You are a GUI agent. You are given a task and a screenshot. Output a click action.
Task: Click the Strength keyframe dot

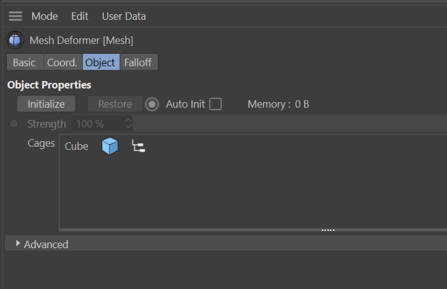pos(14,124)
